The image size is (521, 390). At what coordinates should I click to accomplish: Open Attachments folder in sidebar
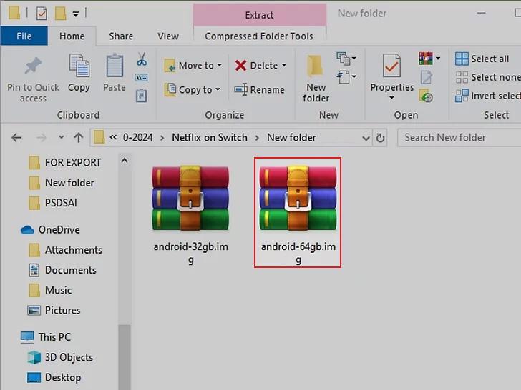(66, 250)
